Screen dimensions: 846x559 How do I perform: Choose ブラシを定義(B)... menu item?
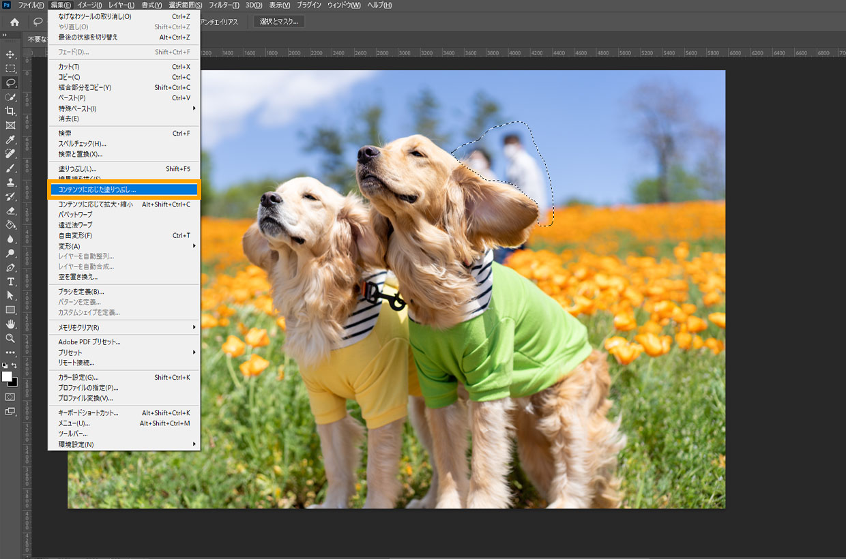click(x=123, y=291)
